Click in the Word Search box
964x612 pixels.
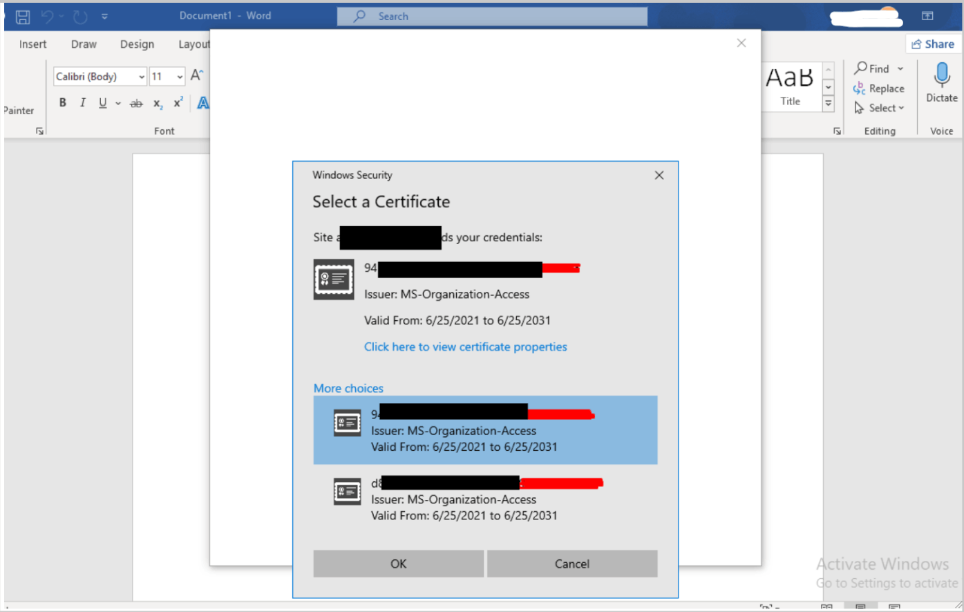(492, 17)
